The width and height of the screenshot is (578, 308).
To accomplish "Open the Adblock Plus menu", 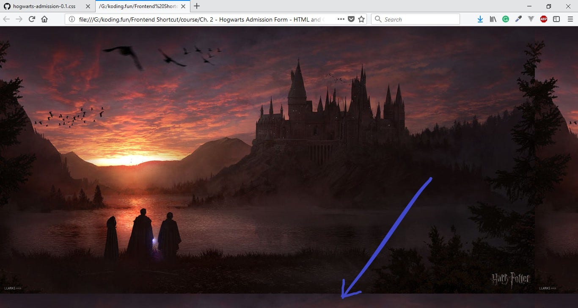I will pos(544,19).
